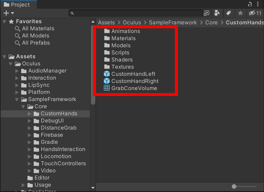This screenshot has width=264, height=192.
Task: Select the Scripts folder icon
Action: coord(107,52)
